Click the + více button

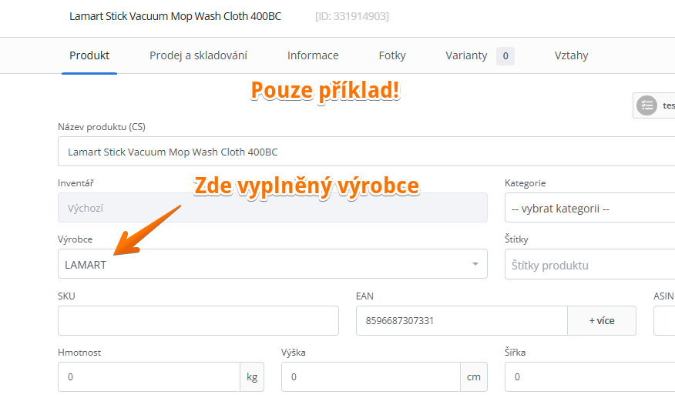pyautogui.click(x=602, y=320)
